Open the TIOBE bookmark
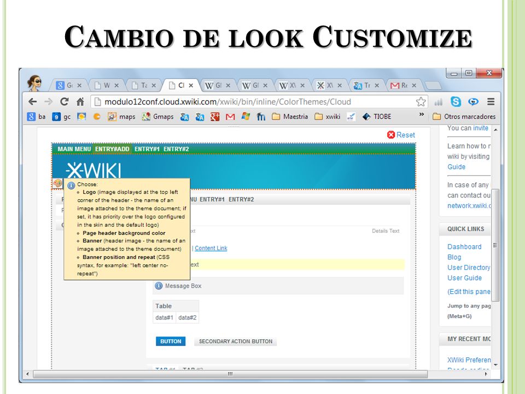The height and width of the screenshot is (394, 525). (377, 117)
